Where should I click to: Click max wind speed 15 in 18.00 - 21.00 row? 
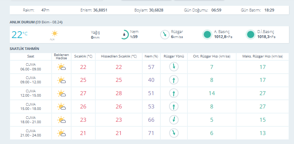pyautogui.click(x=263, y=120)
